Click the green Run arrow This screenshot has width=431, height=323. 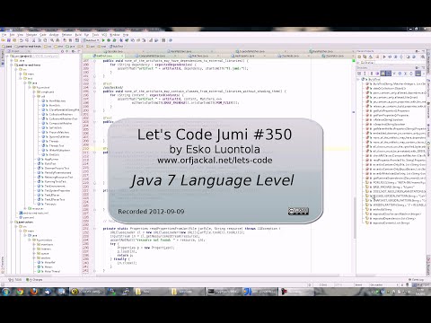pos(103,40)
